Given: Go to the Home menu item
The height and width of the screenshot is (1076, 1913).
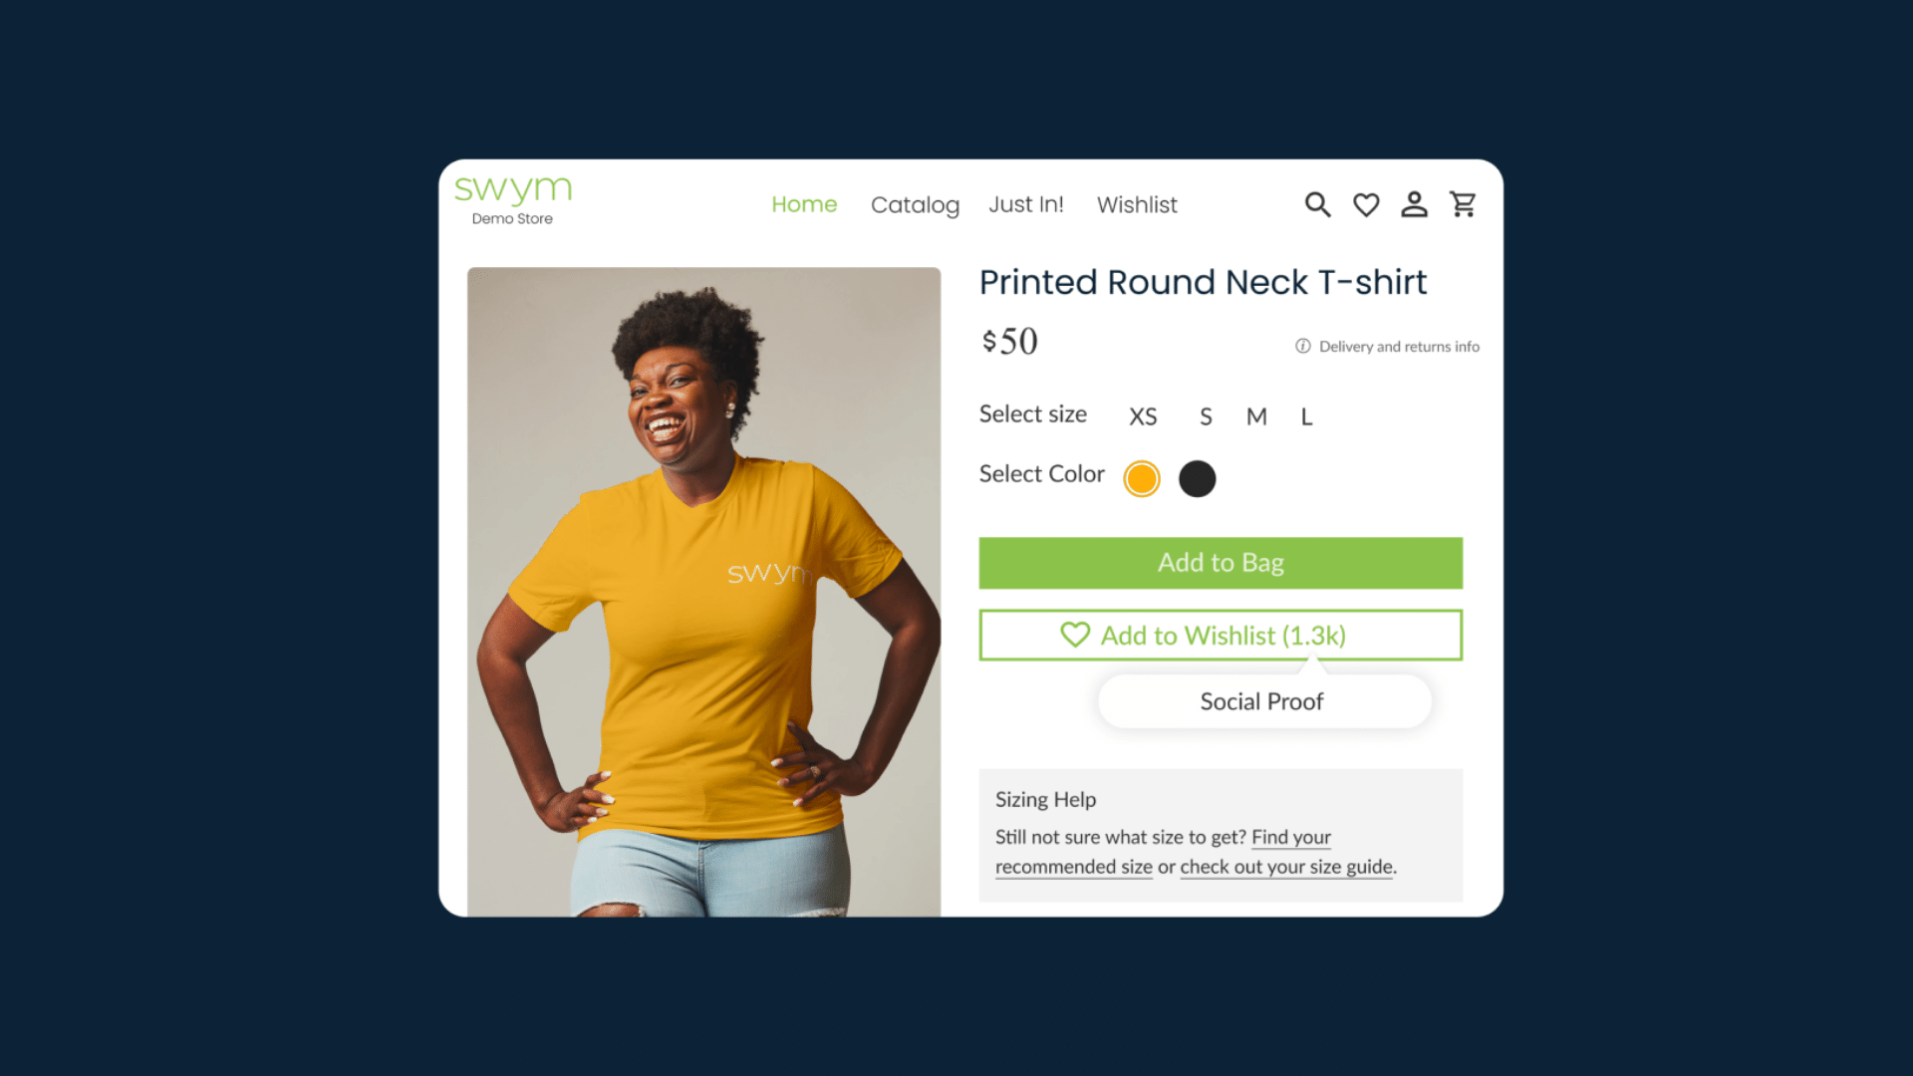Looking at the screenshot, I should (x=804, y=204).
